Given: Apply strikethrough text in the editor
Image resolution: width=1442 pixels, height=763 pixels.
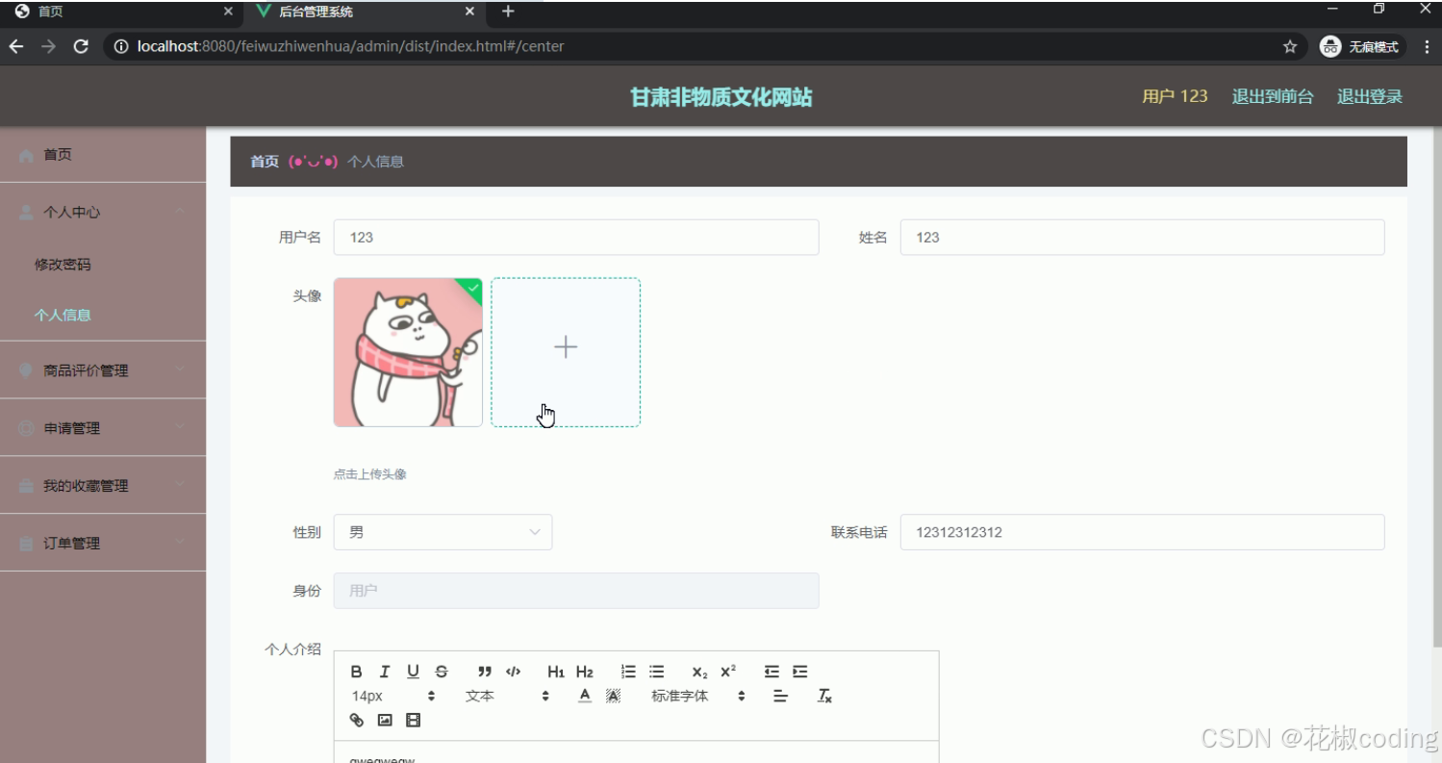Looking at the screenshot, I should pos(441,671).
